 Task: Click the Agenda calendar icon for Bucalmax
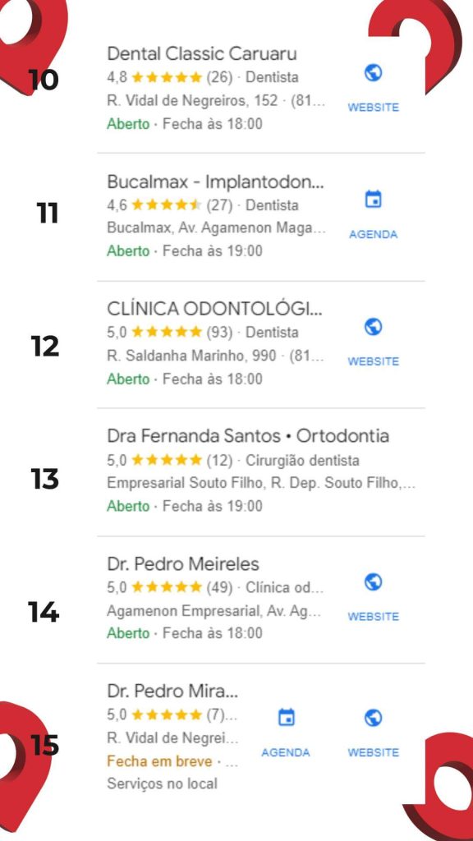[x=373, y=199]
